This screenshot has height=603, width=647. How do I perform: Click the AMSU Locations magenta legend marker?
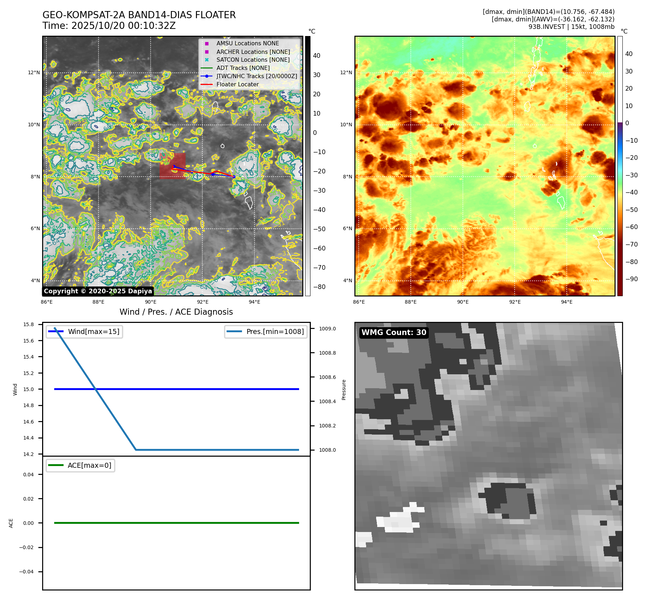tap(207, 44)
